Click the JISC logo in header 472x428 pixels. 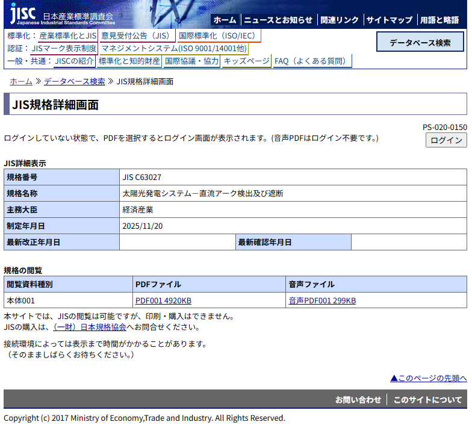pyautogui.click(x=61, y=14)
